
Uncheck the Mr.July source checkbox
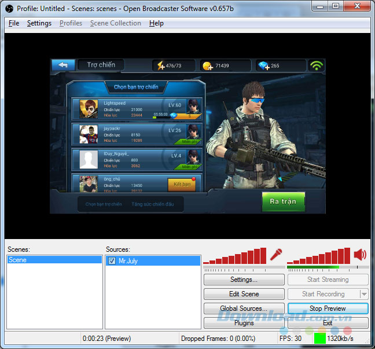(112, 260)
